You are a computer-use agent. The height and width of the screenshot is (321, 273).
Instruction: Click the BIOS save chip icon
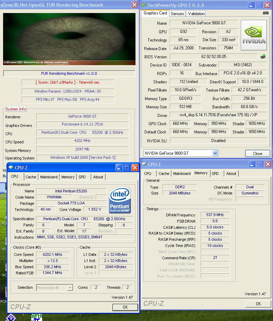pos(263,57)
